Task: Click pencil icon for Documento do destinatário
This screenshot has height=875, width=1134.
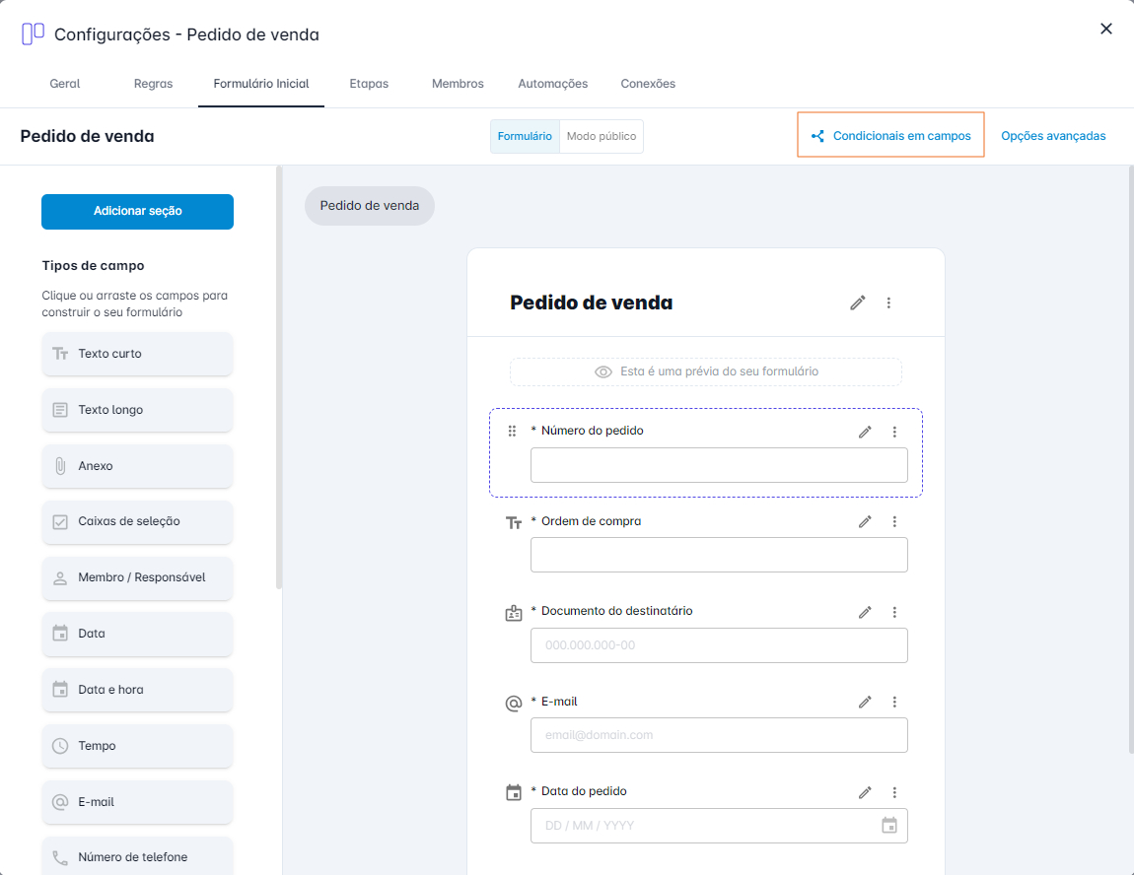Action: click(x=865, y=612)
